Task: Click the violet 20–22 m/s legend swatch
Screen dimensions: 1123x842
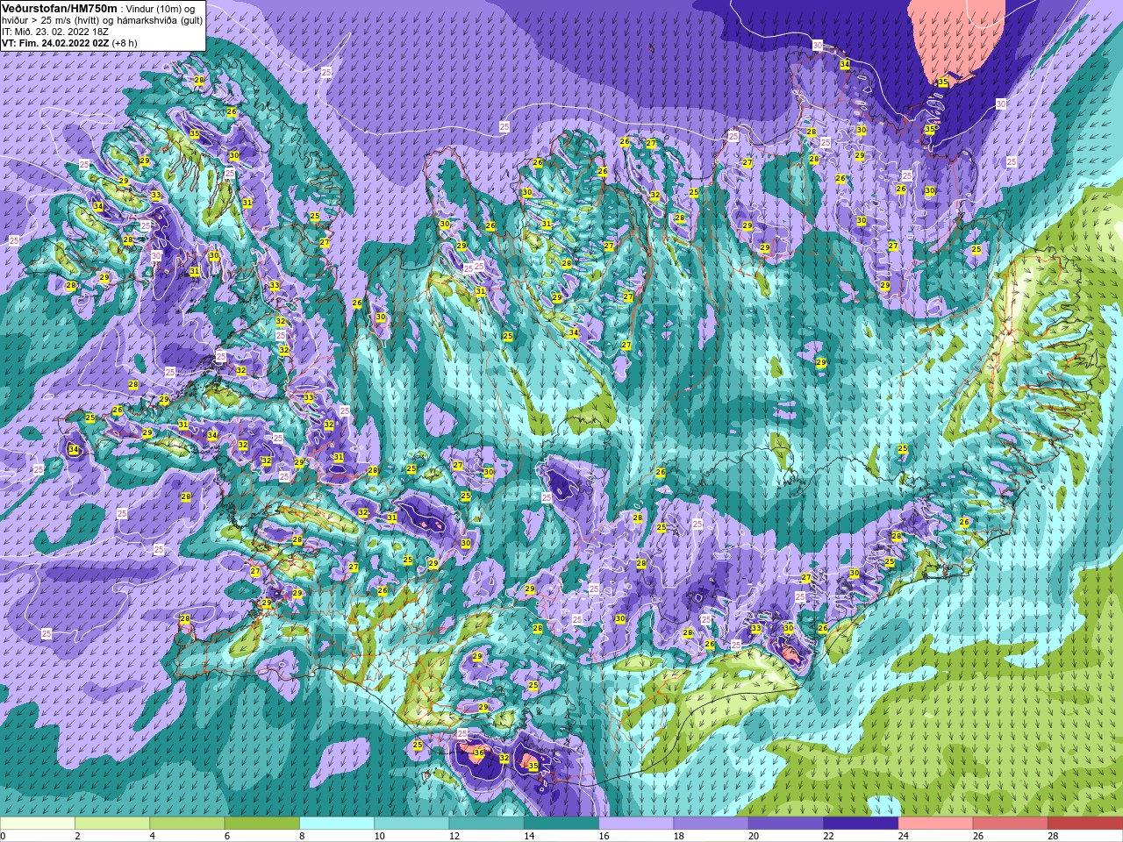Action: point(785,824)
